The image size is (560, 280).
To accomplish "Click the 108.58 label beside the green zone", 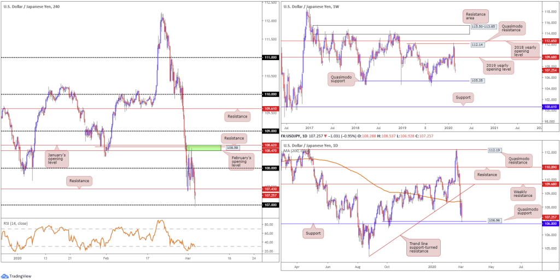I will pyautogui.click(x=232, y=147).
